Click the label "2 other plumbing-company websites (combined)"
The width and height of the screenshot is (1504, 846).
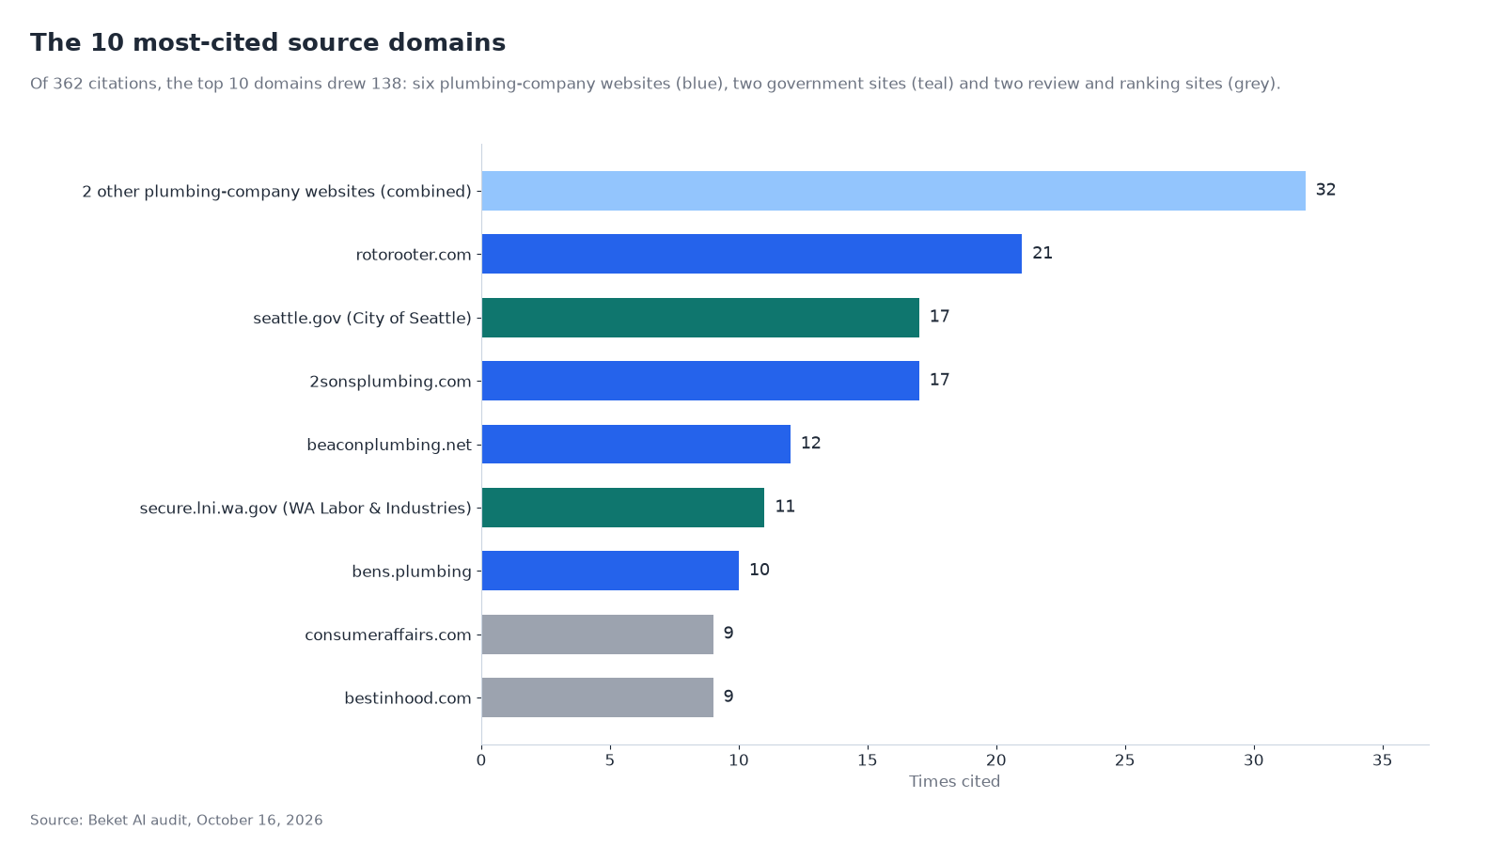[276, 192]
